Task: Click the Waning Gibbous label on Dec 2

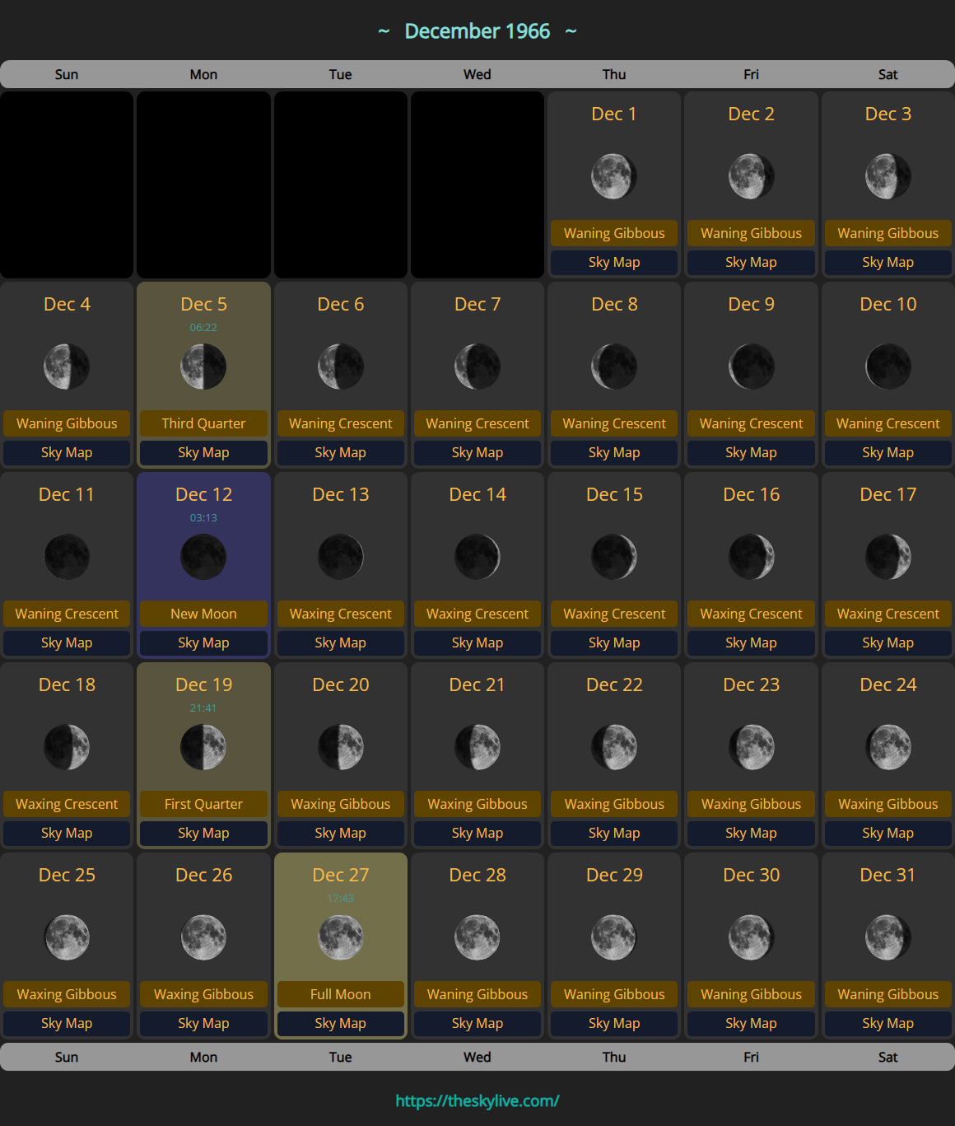Action: point(752,233)
